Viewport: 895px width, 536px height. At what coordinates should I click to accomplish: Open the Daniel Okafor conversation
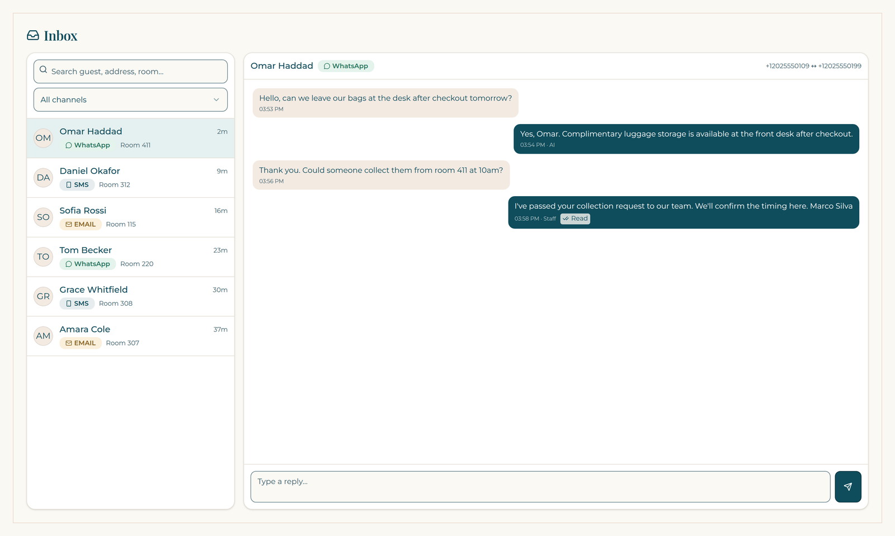point(130,178)
